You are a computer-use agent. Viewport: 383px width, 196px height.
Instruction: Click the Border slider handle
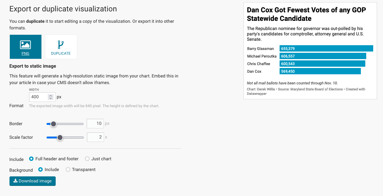pos(53,124)
